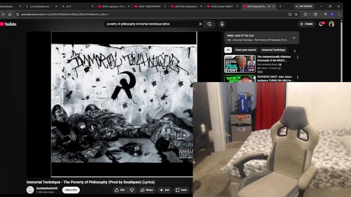Close the Zionists TARGET tab

[x=237, y=6]
